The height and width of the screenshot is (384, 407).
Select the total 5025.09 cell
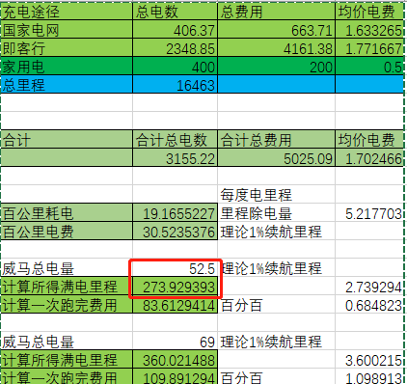(x=276, y=158)
